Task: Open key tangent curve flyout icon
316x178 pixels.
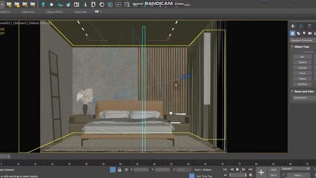Action: (283, 175)
